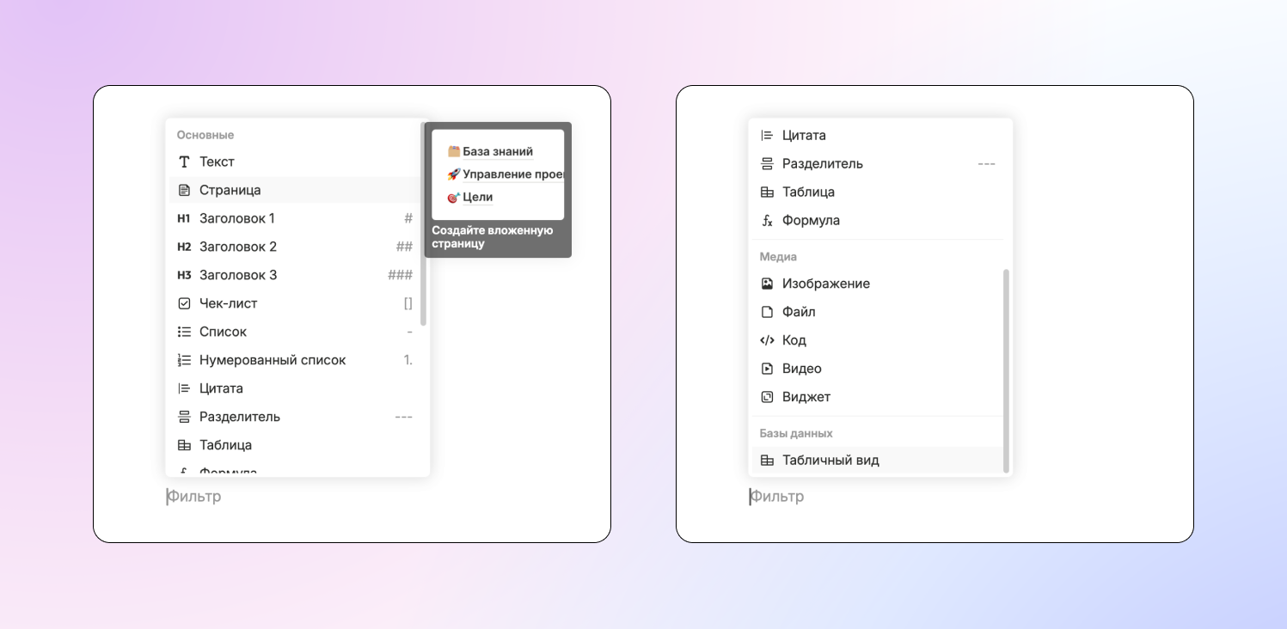The height and width of the screenshot is (629, 1287).
Task: Open the База знаний page link
Action: pos(497,151)
